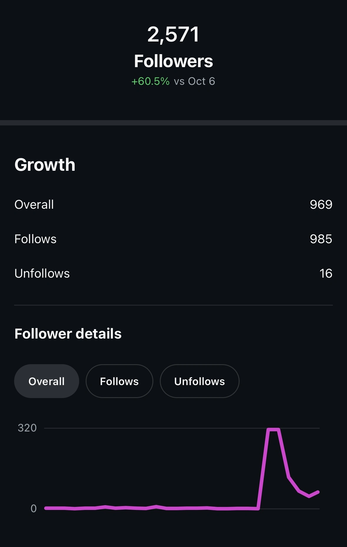Tap the Follows label in Growth list

point(35,239)
